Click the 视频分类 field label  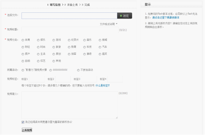point(12,40)
